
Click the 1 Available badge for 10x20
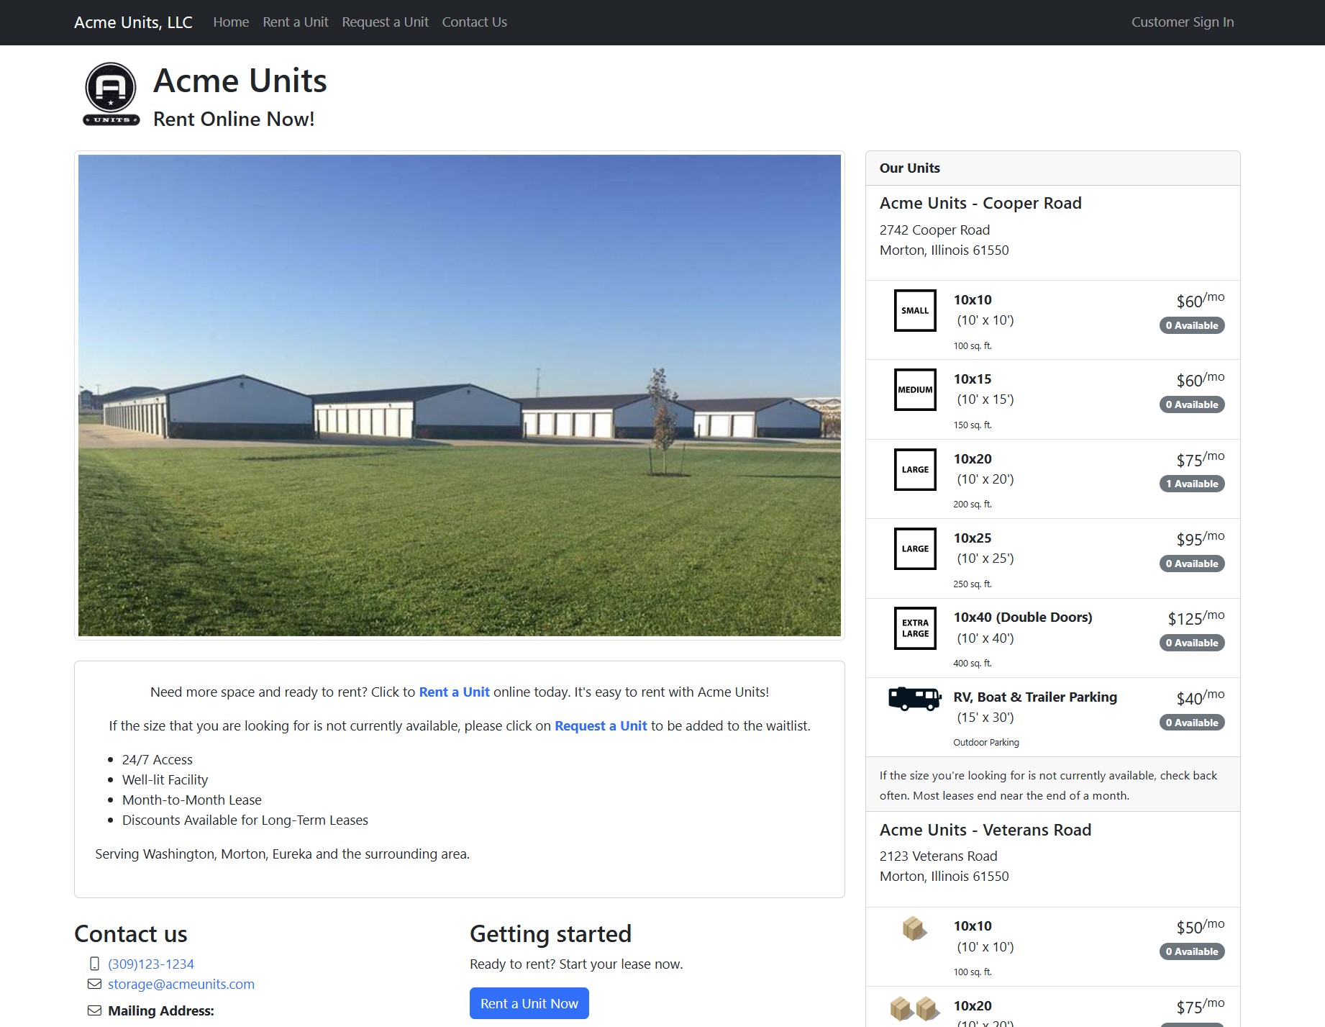tap(1192, 484)
